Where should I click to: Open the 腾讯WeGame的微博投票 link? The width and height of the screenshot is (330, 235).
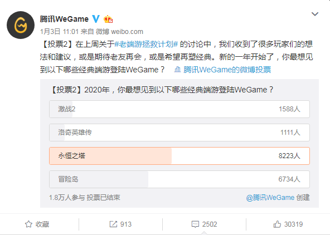coord(227,70)
